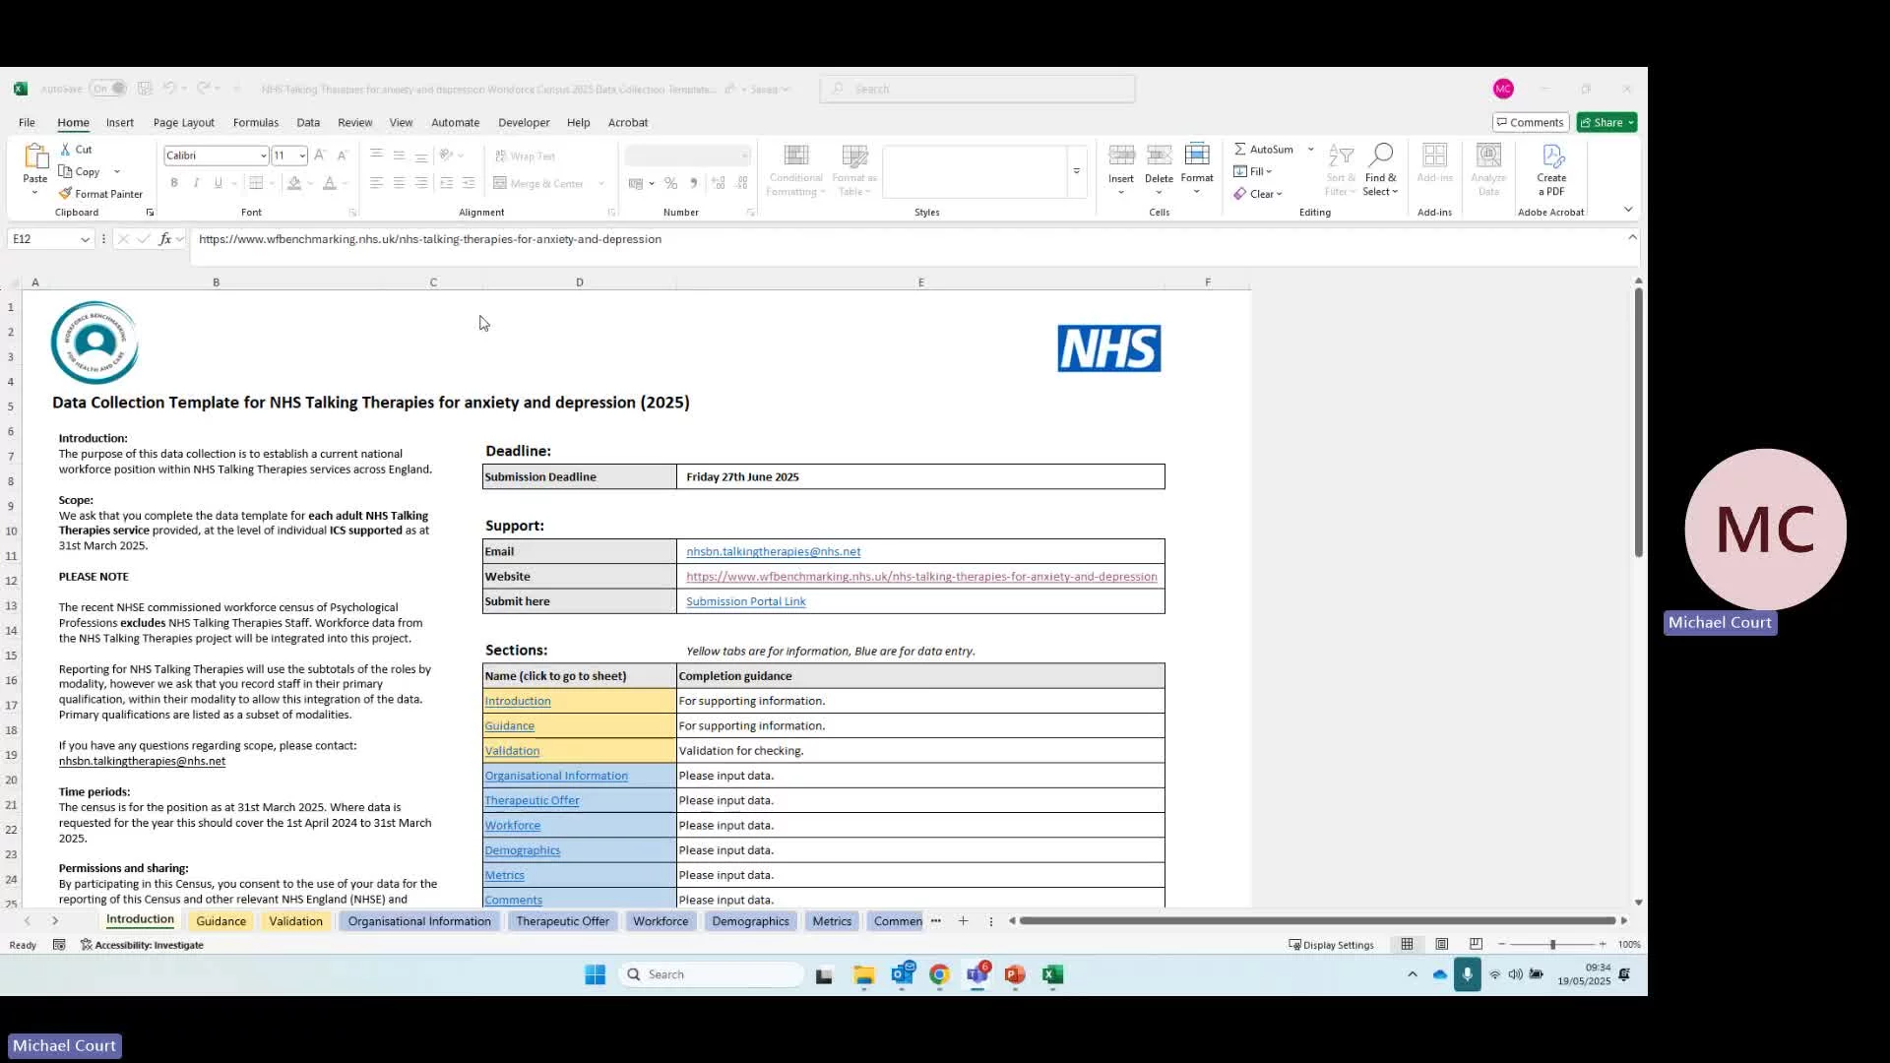Open the Formulas ribbon tab
1890x1063 pixels.
[x=256, y=123]
